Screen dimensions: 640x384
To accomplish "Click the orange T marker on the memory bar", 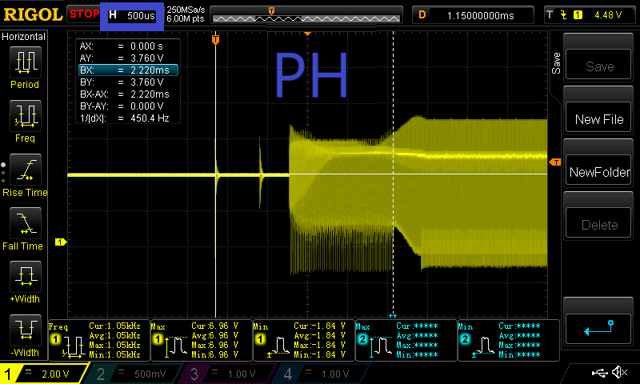I will coord(271,11).
